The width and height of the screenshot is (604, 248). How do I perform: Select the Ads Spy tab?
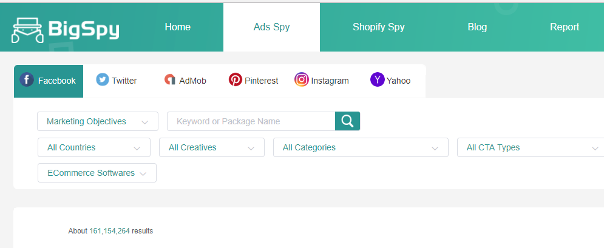(x=271, y=27)
